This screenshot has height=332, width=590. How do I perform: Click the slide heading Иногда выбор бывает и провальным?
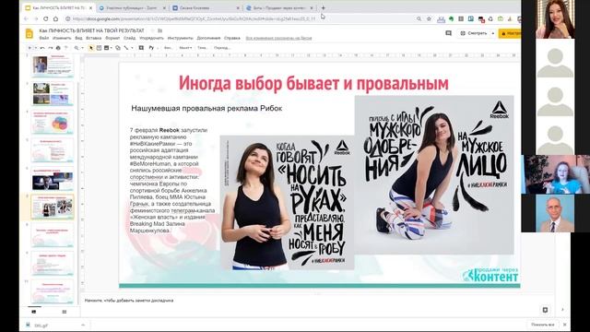click(x=313, y=83)
